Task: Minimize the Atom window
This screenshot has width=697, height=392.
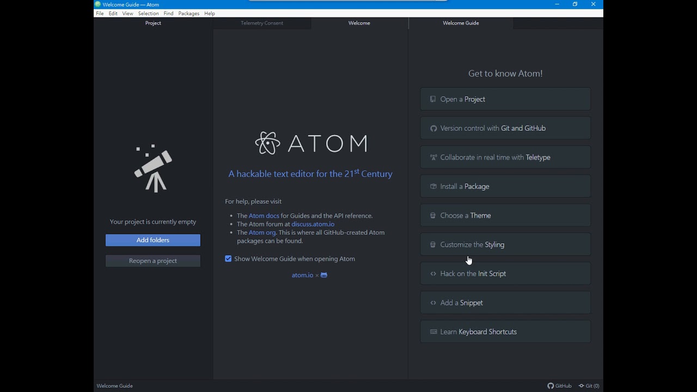Action: pyautogui.click(x=557, y=4)
